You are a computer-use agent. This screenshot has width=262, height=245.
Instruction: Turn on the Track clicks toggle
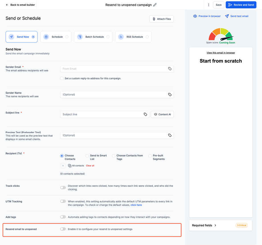[x=63, y=188]
